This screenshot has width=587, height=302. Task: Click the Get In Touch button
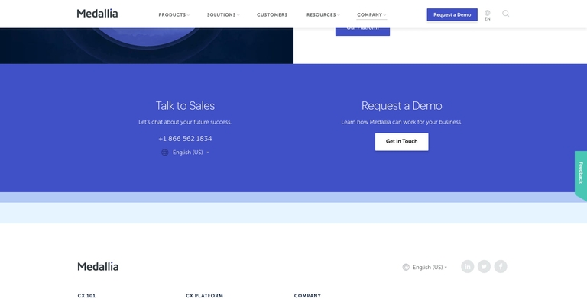[x=402, y=142]
